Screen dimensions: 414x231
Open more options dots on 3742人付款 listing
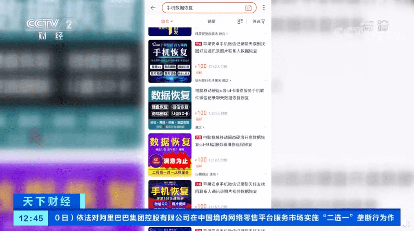[266, 81]
